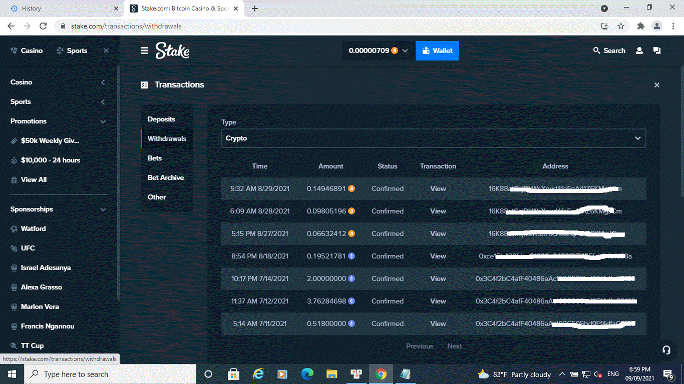Viewport: 684px width, 384px height.
Task: Open the Bet Archive tab
Action: (167, 177)
